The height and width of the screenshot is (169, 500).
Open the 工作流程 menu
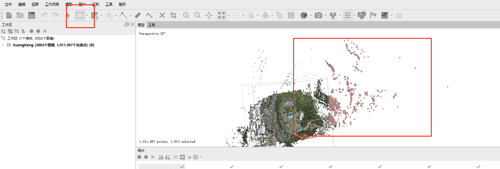tap(52, 4)
